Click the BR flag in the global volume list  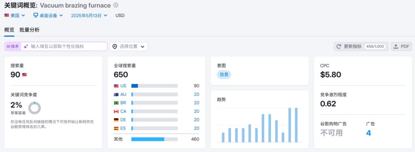coord(116,103)
